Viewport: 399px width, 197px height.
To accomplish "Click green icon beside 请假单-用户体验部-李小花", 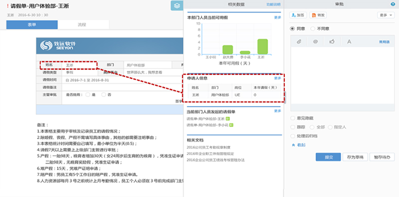I will coord(231,125).
